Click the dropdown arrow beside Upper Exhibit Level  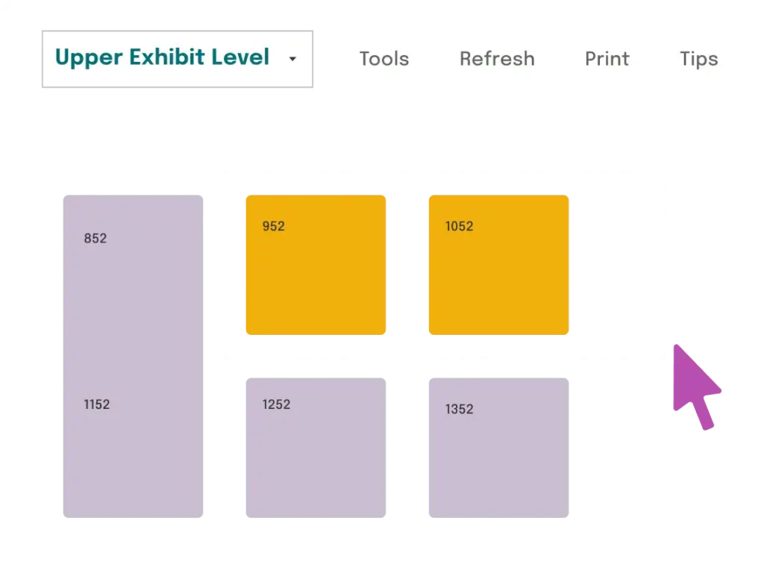[x=292, y=60]
